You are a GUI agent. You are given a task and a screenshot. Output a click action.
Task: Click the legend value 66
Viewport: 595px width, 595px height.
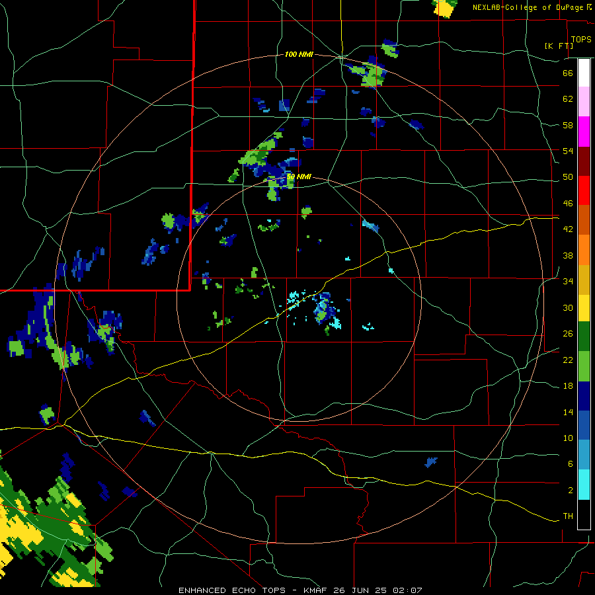[x=568, y=73]
